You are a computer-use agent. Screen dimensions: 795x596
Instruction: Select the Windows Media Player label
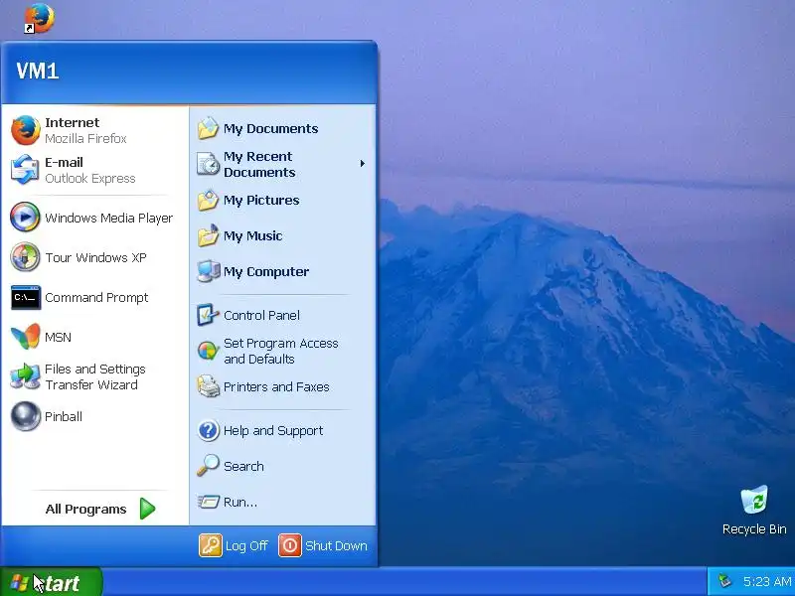[x=109, y=218]
